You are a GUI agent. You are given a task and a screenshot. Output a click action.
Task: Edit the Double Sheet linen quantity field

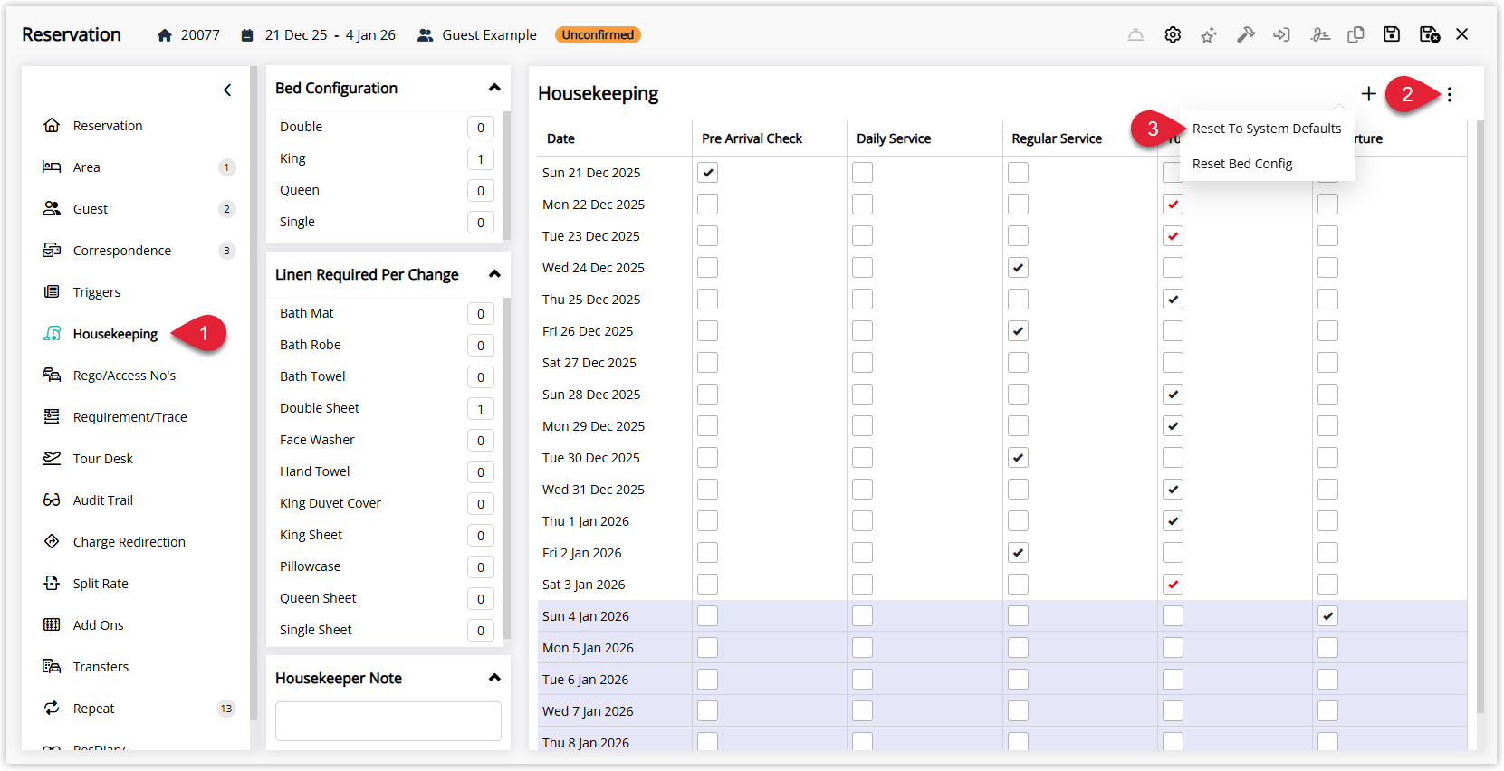click(x=481, y=409)
